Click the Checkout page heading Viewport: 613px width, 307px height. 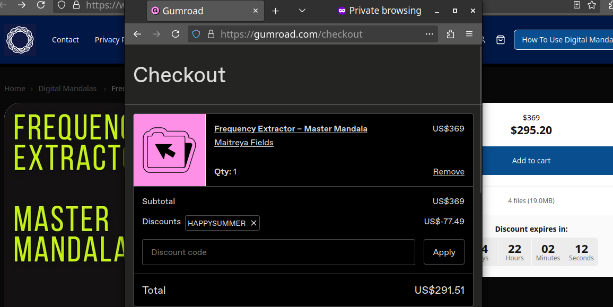click(x=179, y=75)
